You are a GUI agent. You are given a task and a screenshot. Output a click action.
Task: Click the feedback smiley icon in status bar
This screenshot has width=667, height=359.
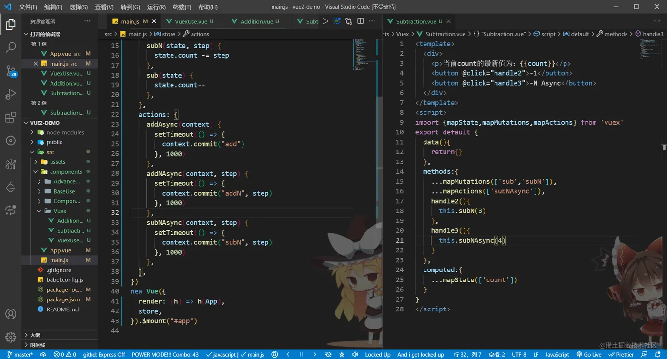(x=644, y=354)
